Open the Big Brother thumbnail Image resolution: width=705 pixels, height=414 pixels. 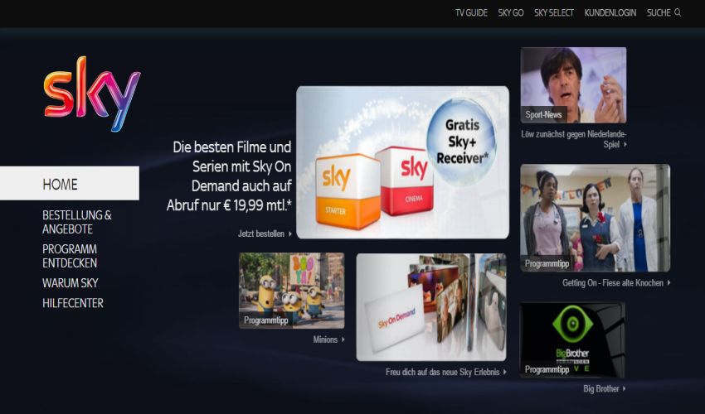(x=572, y=340)
